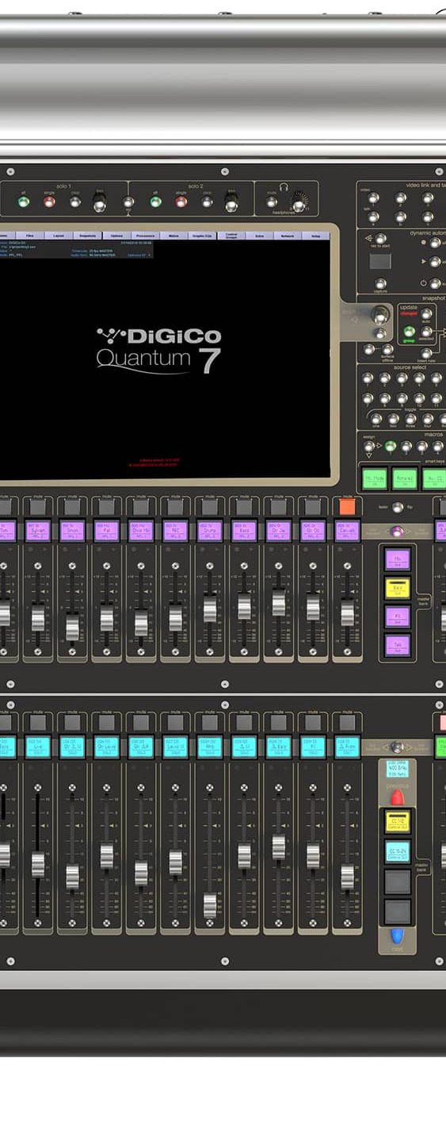
Task: Open the Snapshots tab on the touchscreen
Action: coord(88,236)
